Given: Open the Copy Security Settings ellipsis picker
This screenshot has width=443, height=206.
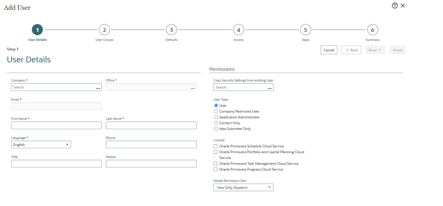Looking at the screenshot, I should point(270,88).
